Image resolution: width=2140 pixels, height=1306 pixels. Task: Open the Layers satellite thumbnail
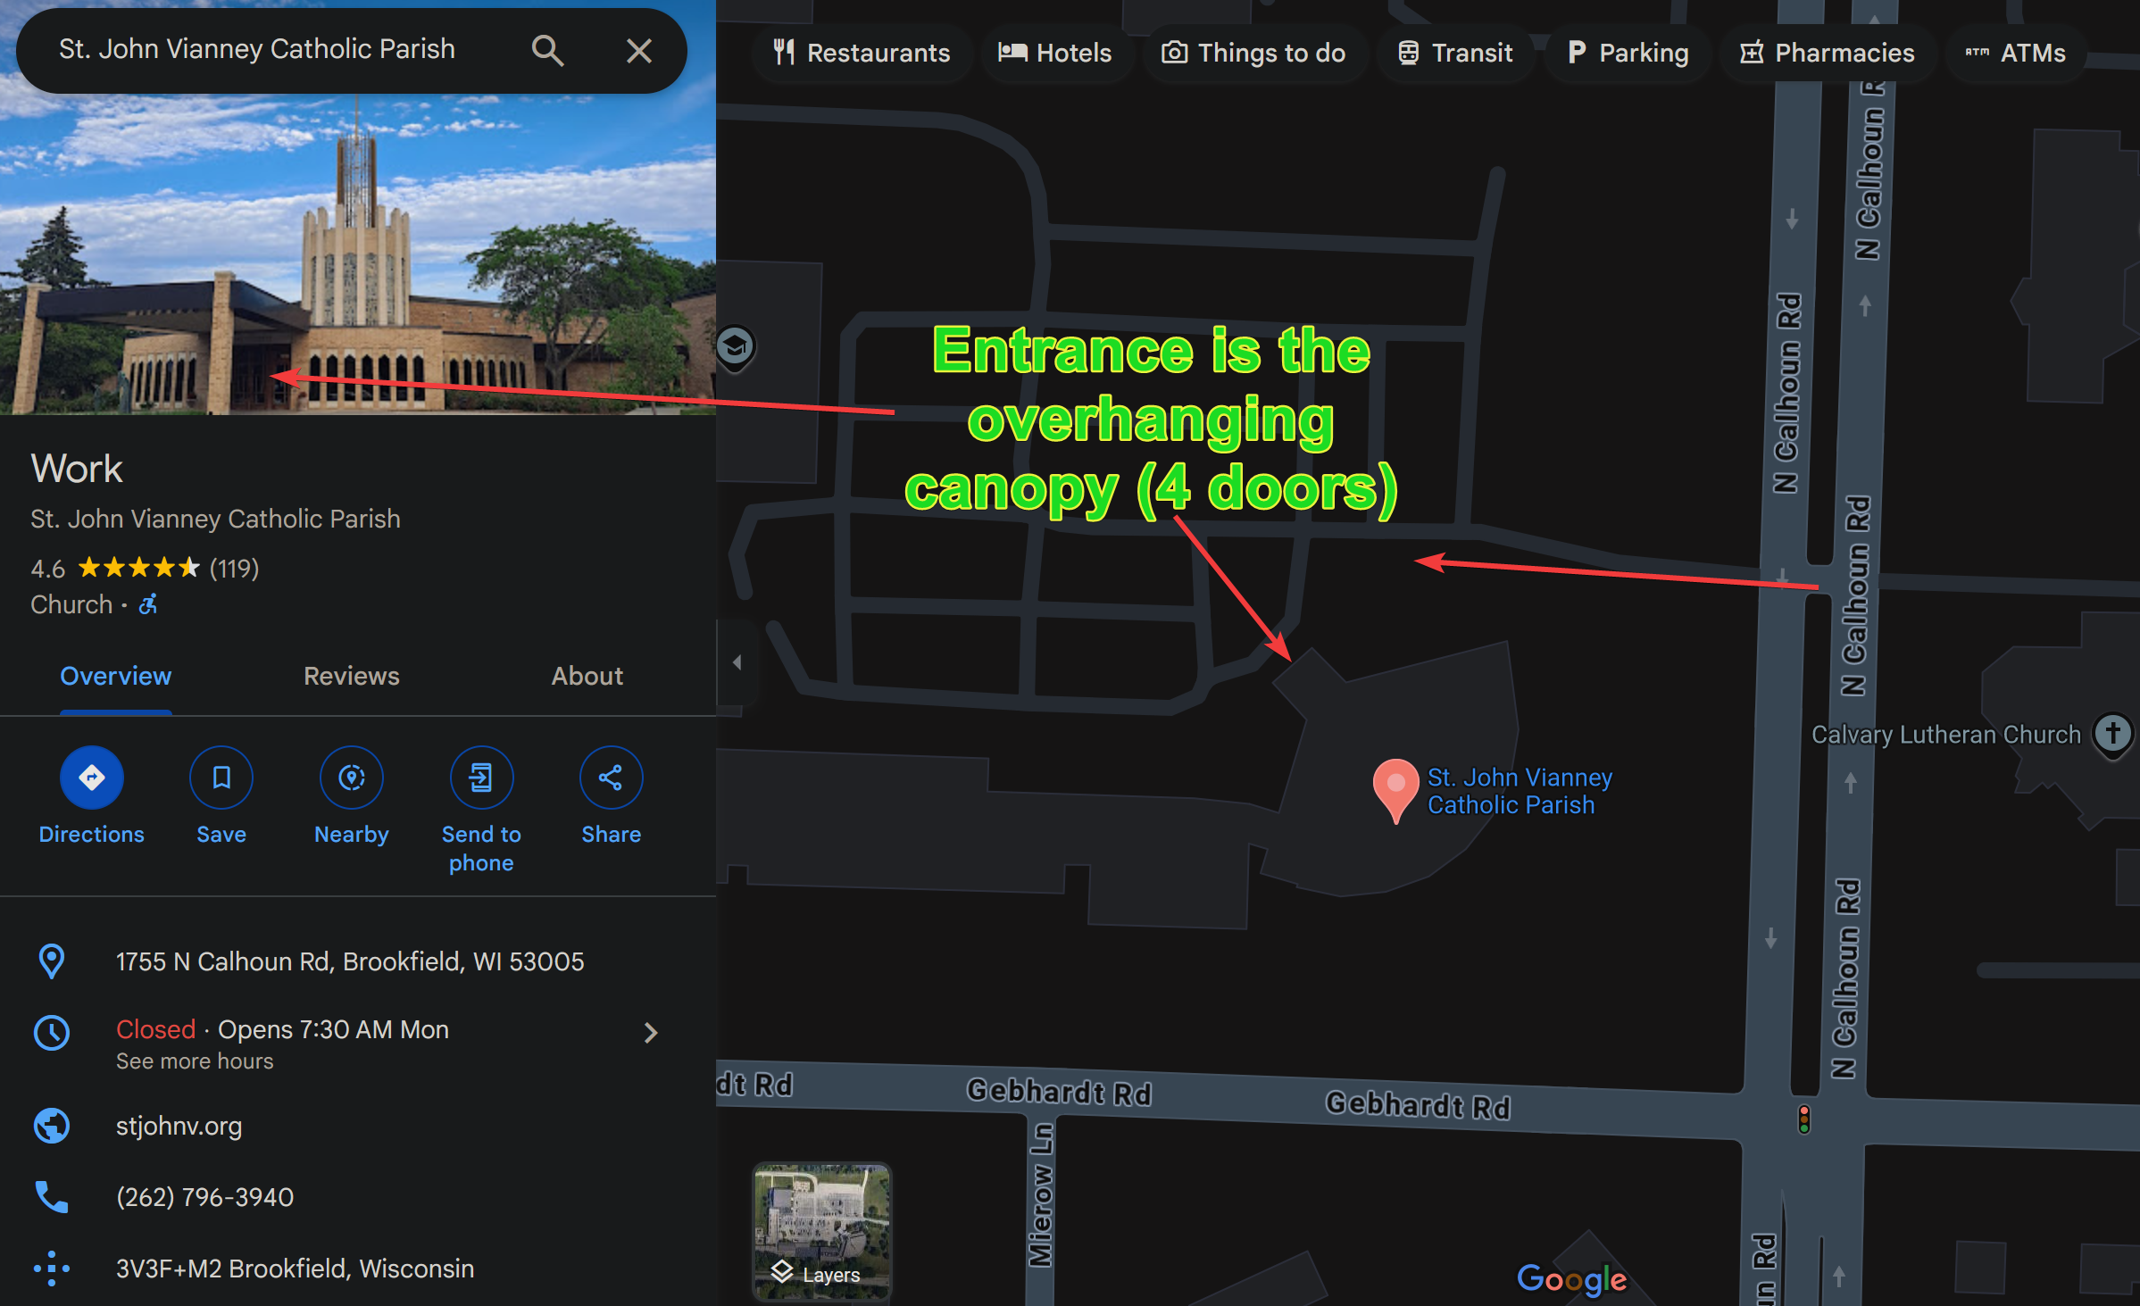click(821, 1232)
